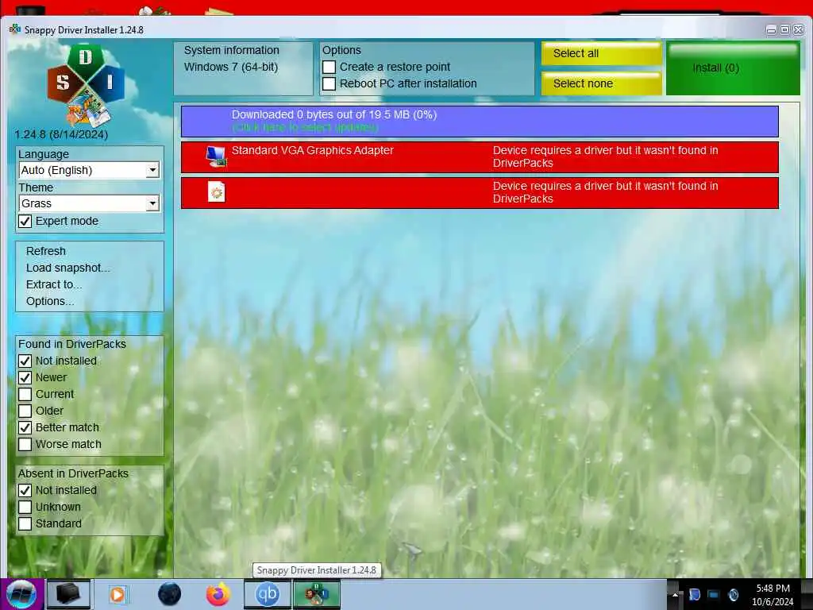The image size is (813, 610).
Task: Click here to select updates link
Action: (x=305, y=128)
